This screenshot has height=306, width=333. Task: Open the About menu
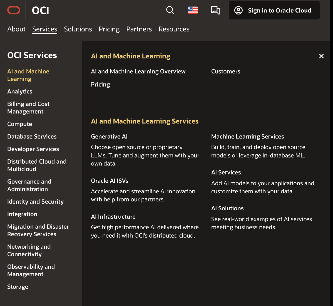pyautogui.click(x=16, y=29)
